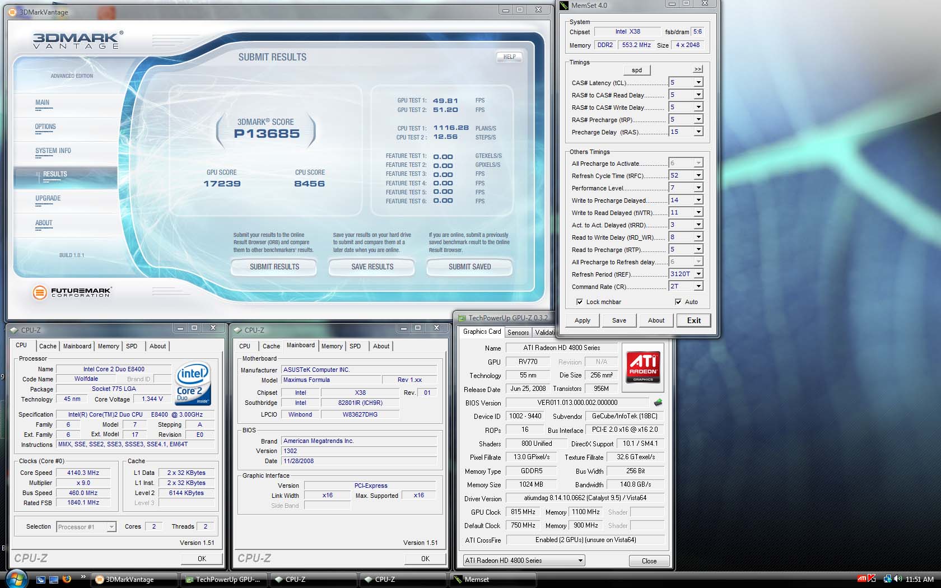
Task: Switch to SPD tab in Mainboard CPU-Z window
Action: pyautogui.click(x=355, y=346)
